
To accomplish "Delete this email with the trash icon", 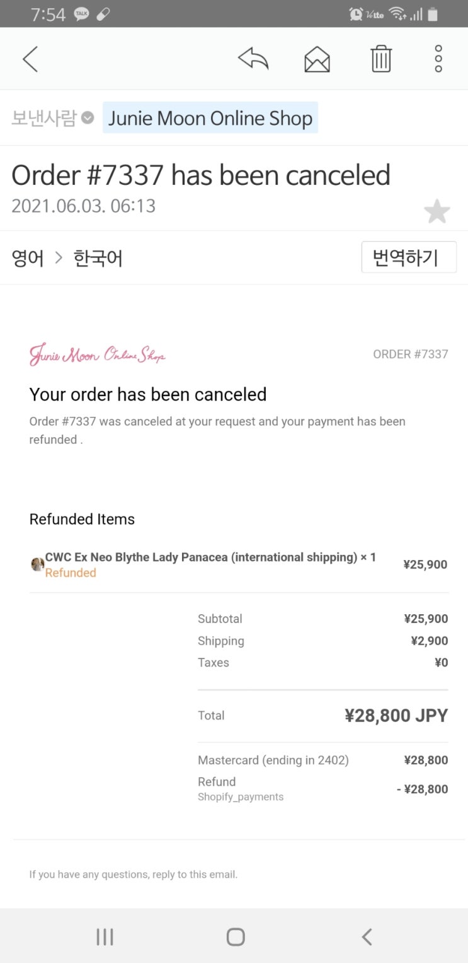I will pos(380,59).
